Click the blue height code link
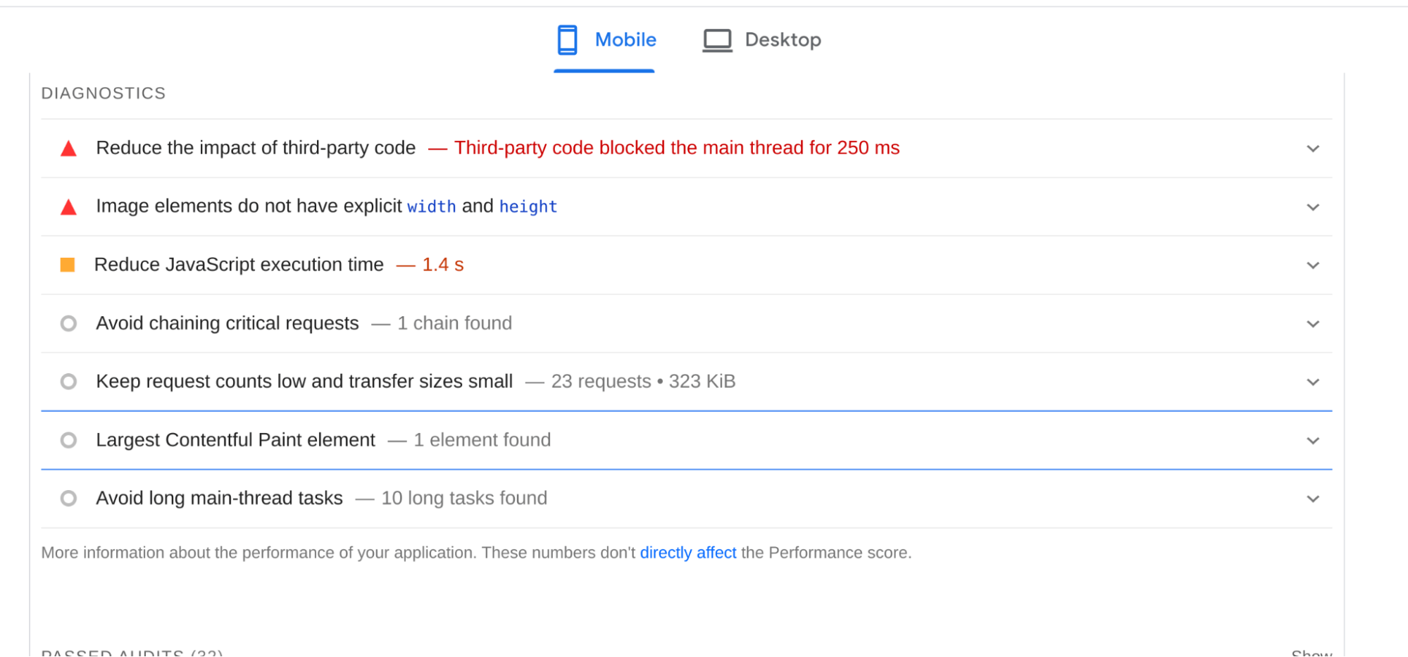 pyautogui.click(x=528, y=206)
